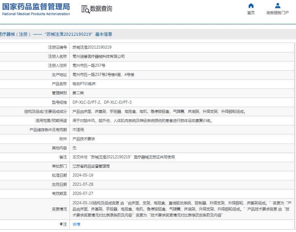This screenshot has height=232, width=296.
Task: Click the 注册人名称 row label
Action: [57, 56]
